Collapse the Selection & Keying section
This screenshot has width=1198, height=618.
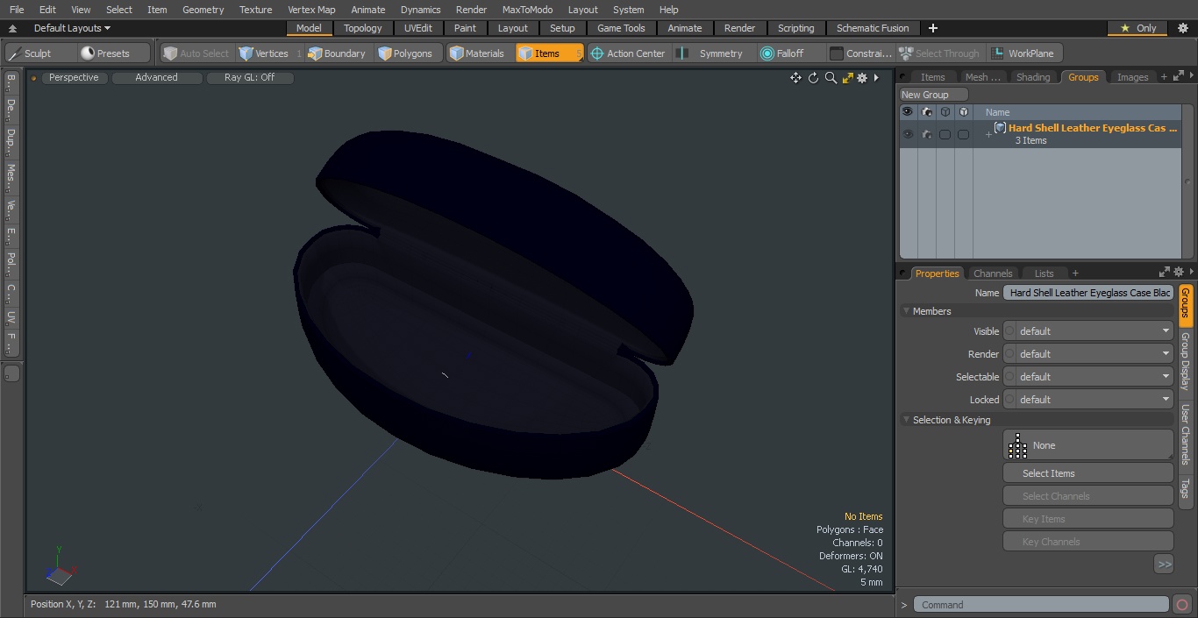click(x=906, y=420)
